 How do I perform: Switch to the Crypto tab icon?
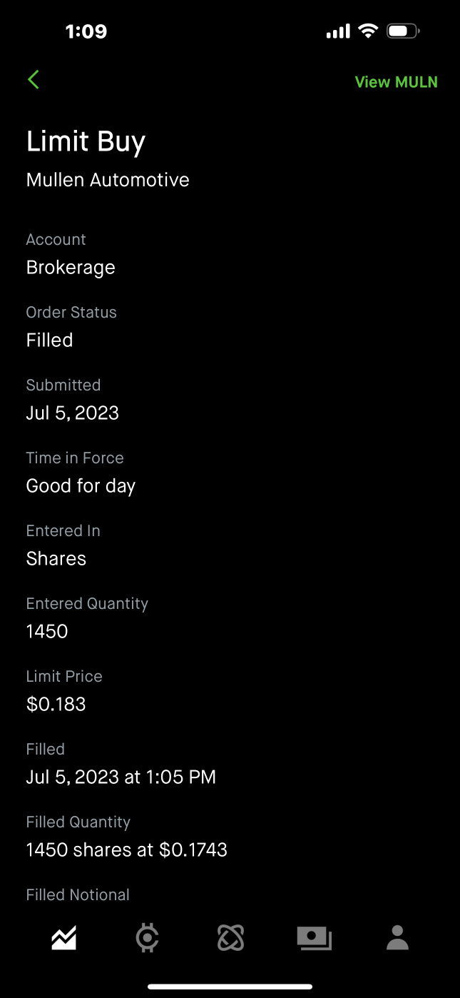point(147,938)
